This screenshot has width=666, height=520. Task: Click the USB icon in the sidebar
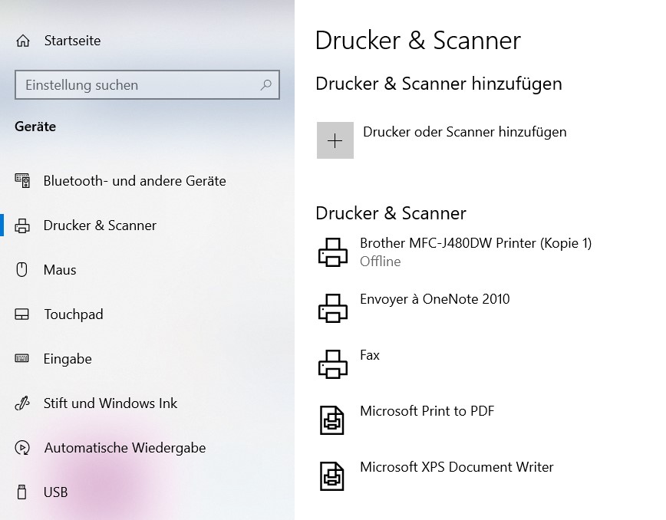pos(23,492)
